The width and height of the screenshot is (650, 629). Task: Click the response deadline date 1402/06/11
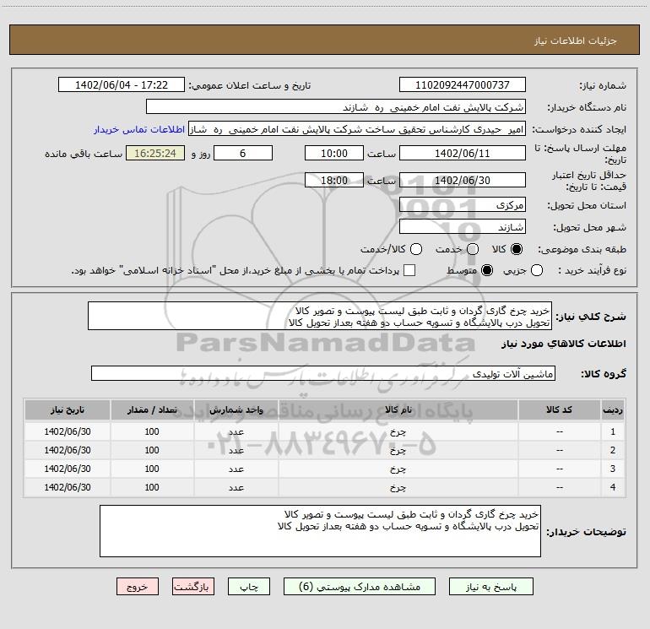point(463,153)
